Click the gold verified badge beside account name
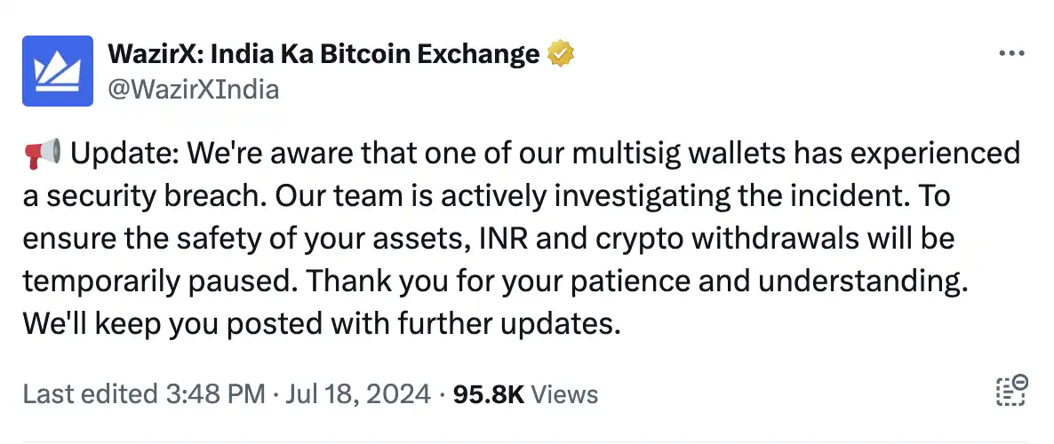The image size is (1054, 444). [x=561, y=54]
